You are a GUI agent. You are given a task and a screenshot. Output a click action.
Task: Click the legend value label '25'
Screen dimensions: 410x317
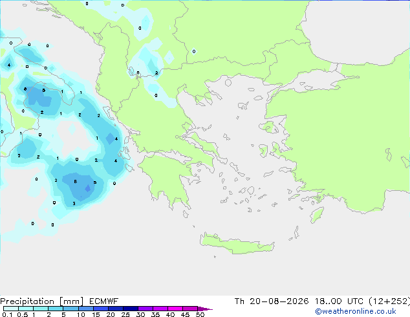pyautogui.click(x=125, y=314)
